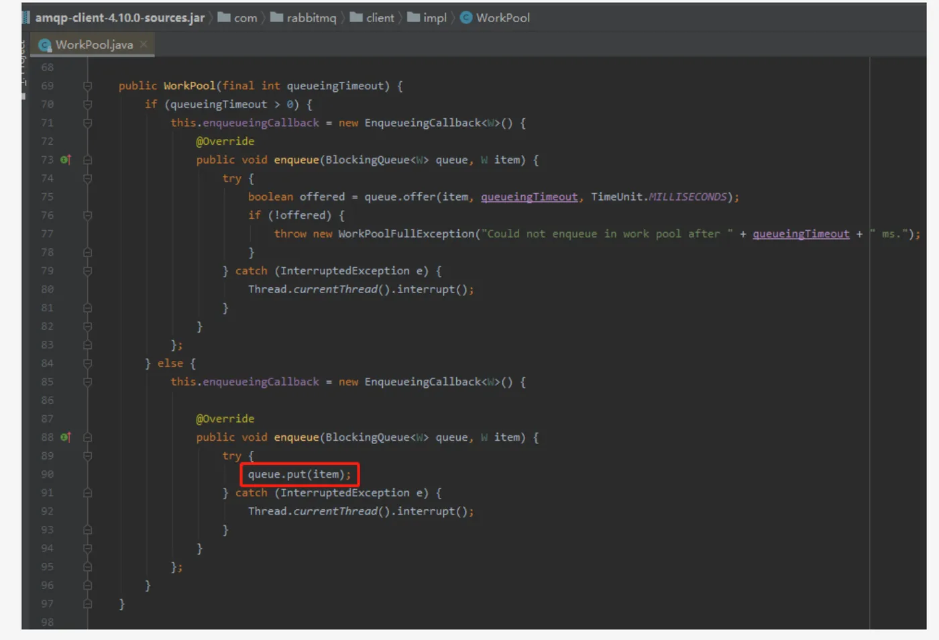The width and height of the screenshot is (939, 640).
Task: Click the WorkPool.java file icon in tab
Action: click(45, 45)
